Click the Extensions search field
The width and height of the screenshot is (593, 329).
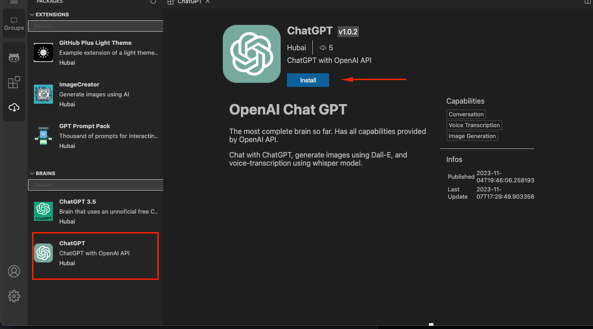(95, 26)
